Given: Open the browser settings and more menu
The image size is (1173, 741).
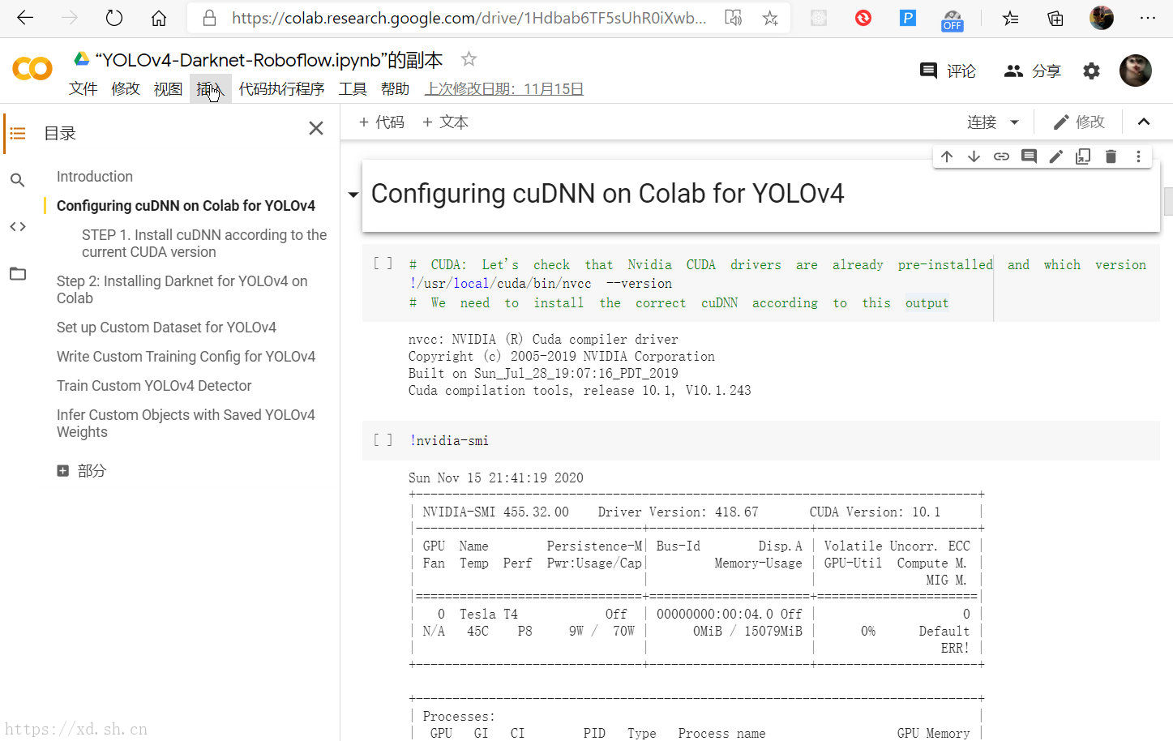Looking at the screenshot, I should pos(1148,18).
